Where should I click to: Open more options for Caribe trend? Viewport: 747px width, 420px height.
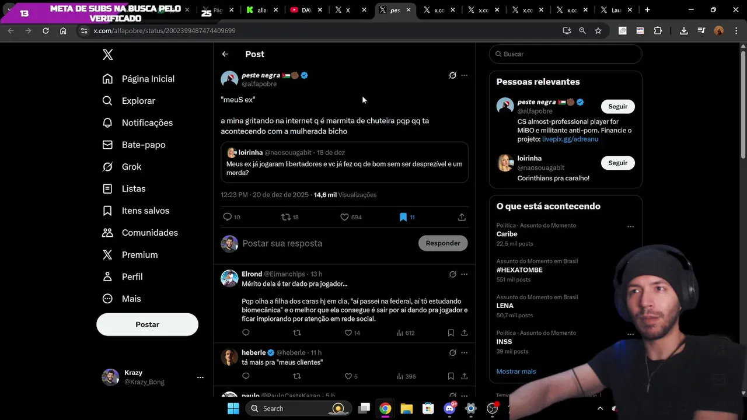tap(630, 226)
